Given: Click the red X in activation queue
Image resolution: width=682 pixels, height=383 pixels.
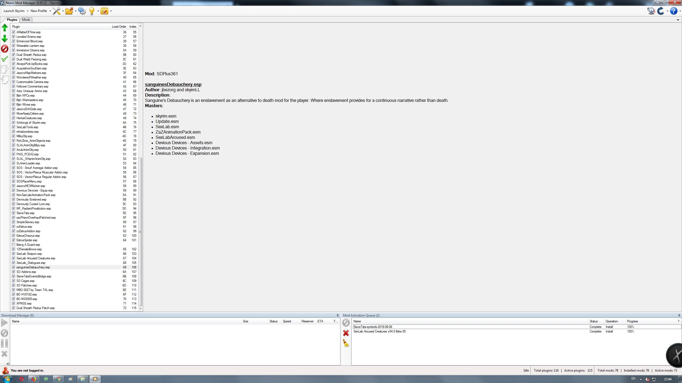Looking at the screenshot, I should click(x=346, y=333).
